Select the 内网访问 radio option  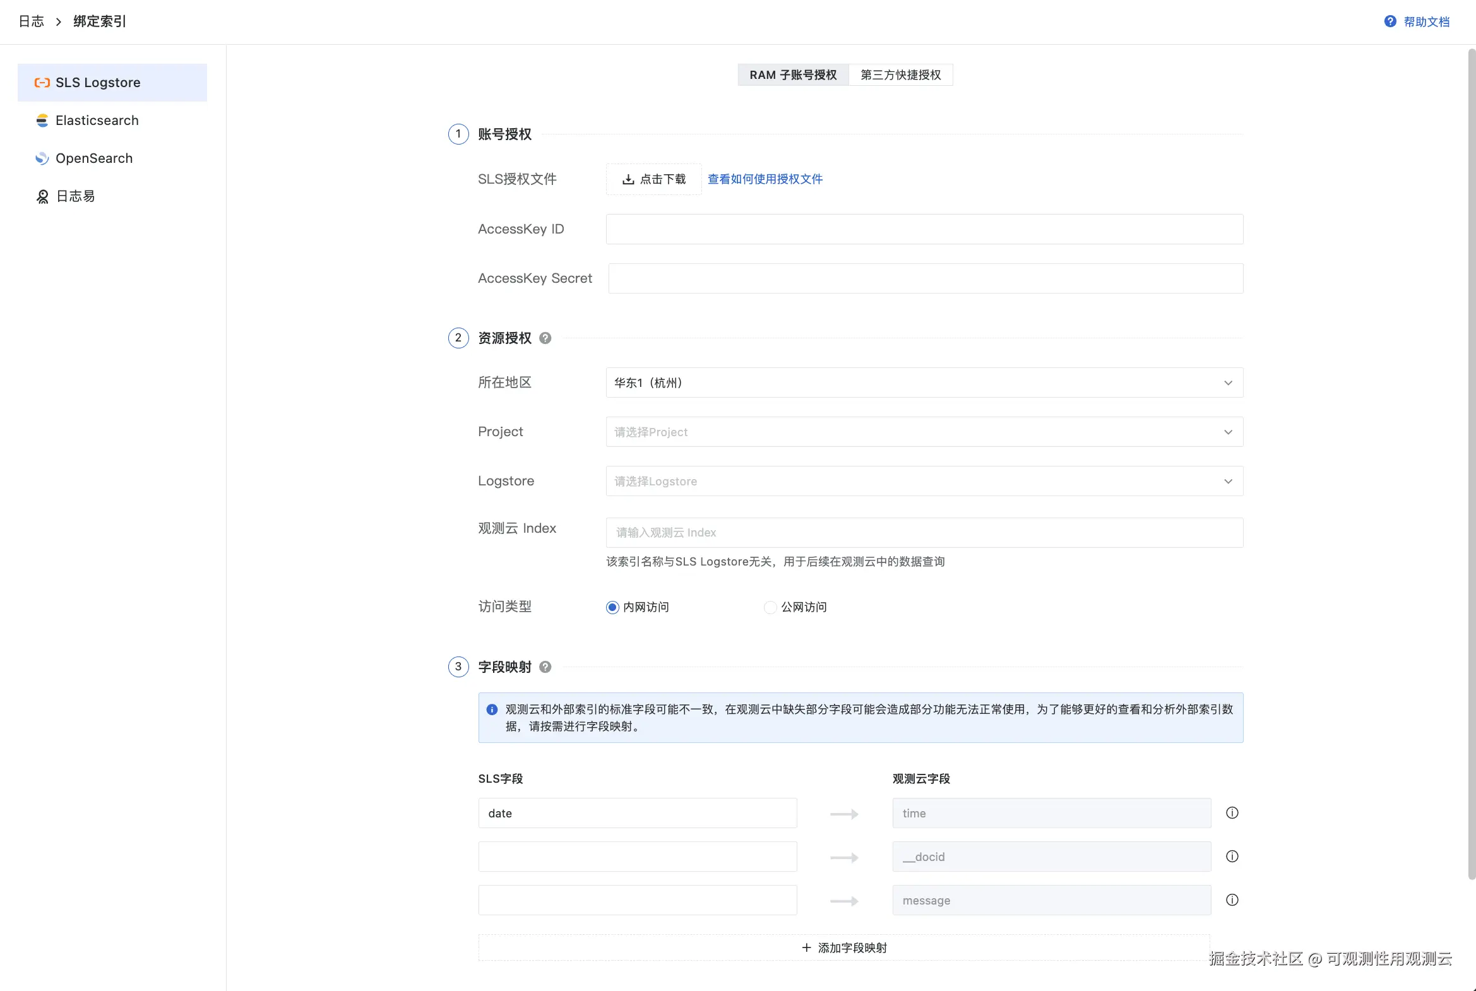pyautogui.click(x=612, y=607)
